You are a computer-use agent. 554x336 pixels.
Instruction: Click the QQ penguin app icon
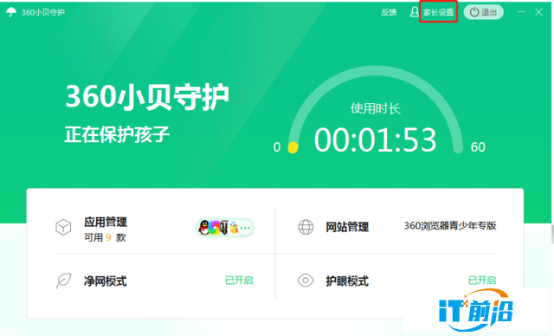tap(203, 228)
